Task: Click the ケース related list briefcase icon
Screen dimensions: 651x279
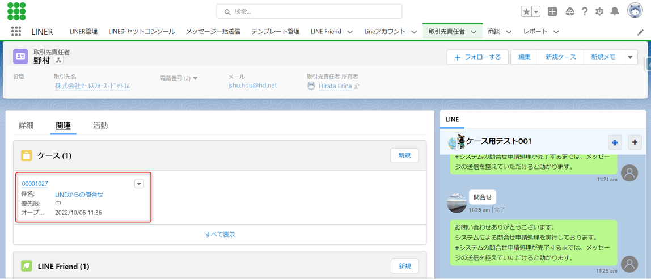Action: (27, 156)
